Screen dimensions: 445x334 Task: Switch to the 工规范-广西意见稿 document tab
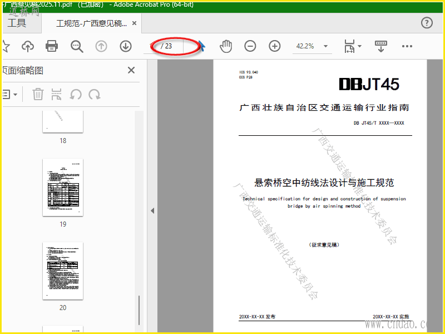tap(91, 23)
